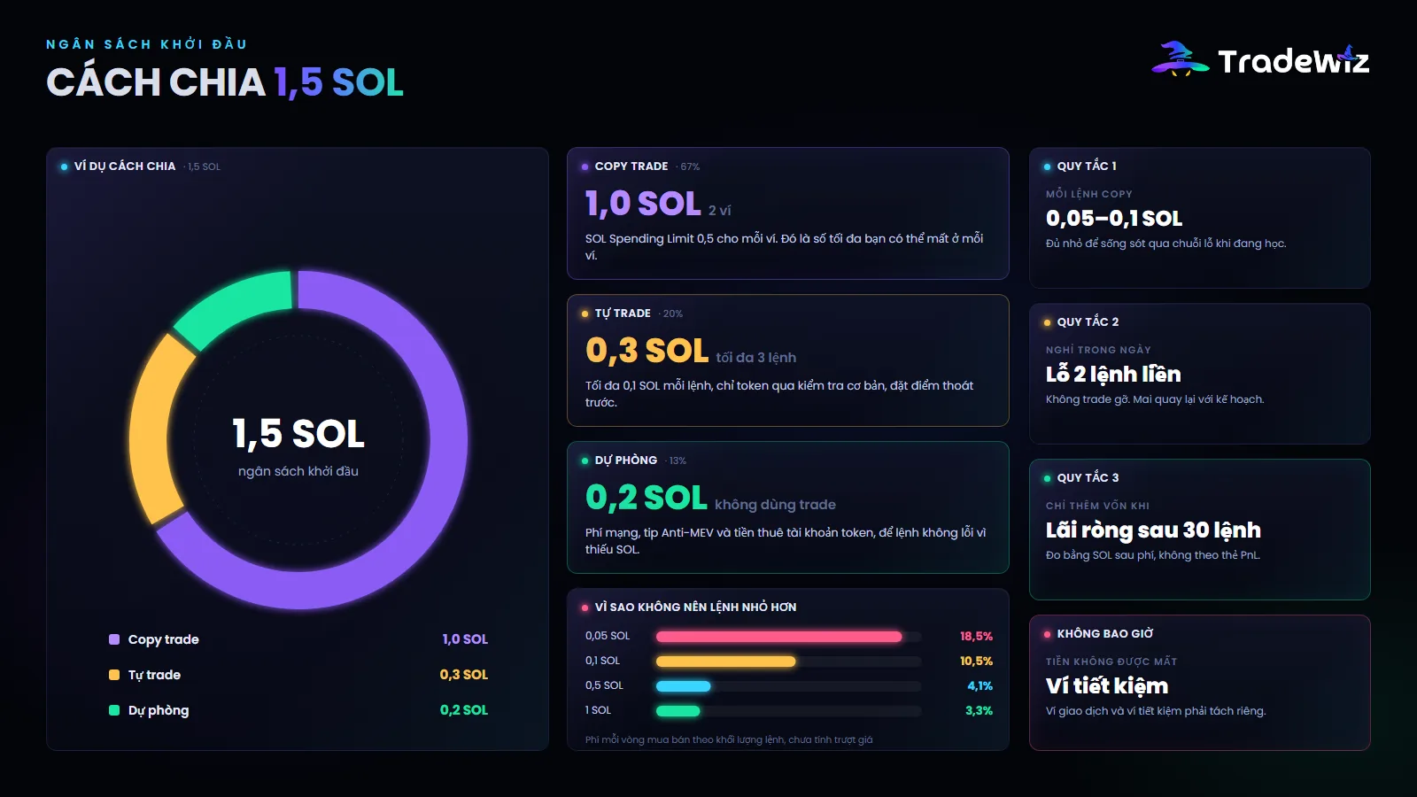Click the "Copy trade" legend label

[x=164, y=639]
